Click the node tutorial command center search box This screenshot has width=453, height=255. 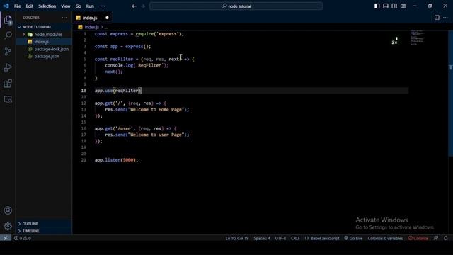pyautogui.click(x=236, y=6)
